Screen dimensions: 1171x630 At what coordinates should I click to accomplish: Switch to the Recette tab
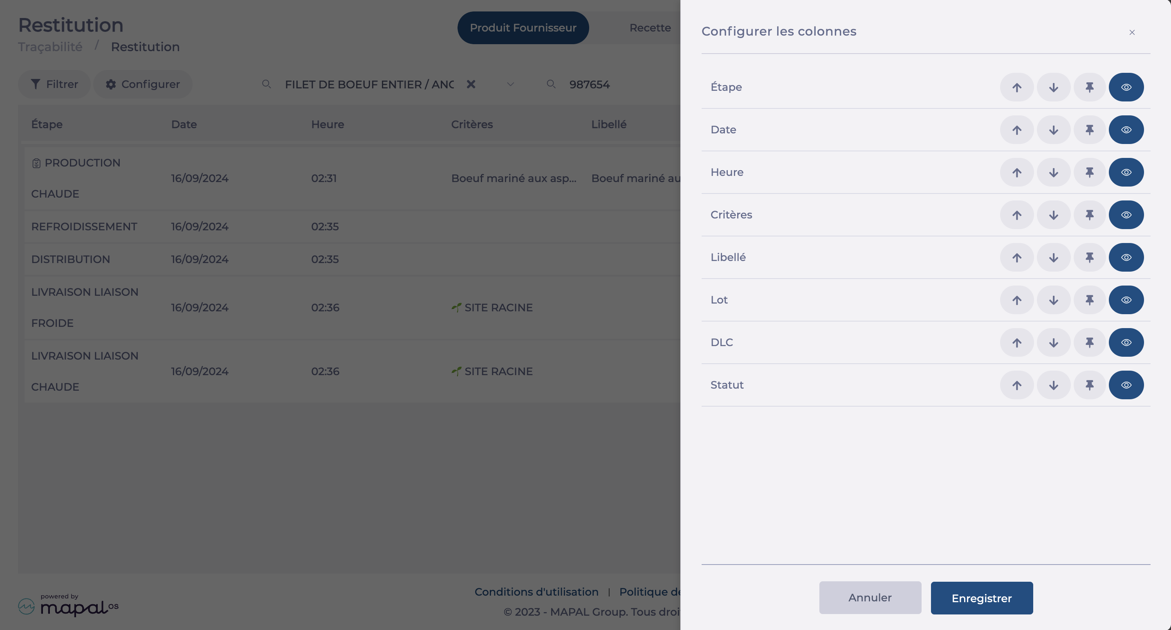click(x=650, y=28)
